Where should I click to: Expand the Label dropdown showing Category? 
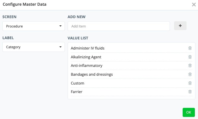34,47
